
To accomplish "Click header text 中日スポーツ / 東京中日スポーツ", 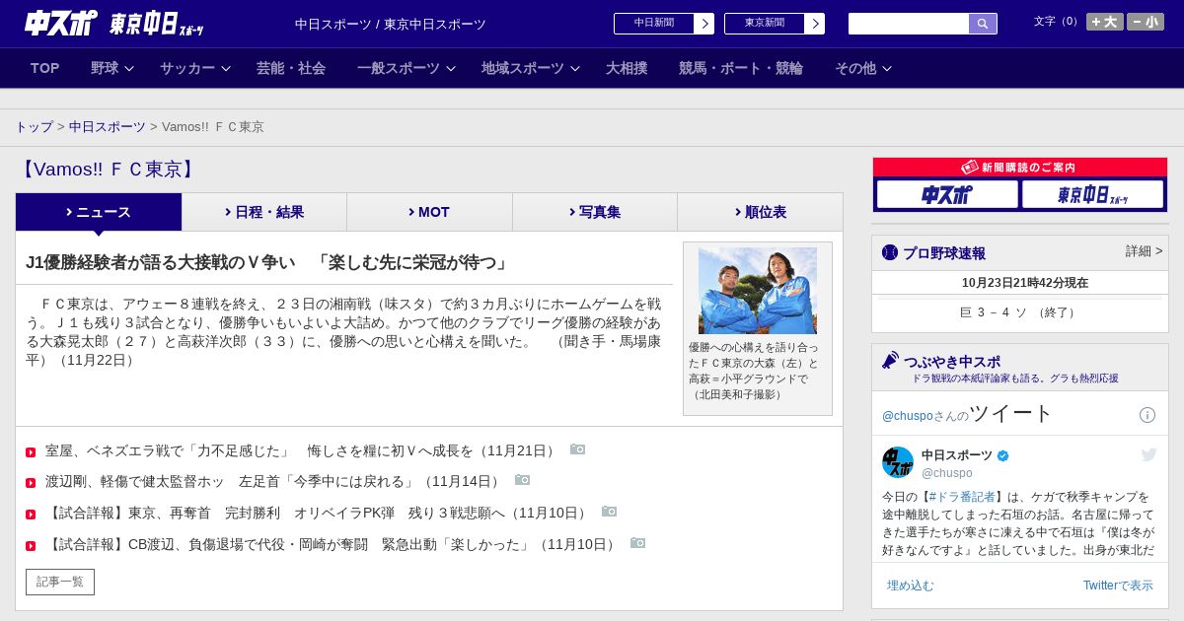I will [391, 24].
